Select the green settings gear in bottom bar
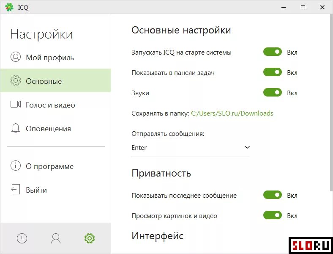The height and width of the screenshot is (254, 333). tap(90, 238)
